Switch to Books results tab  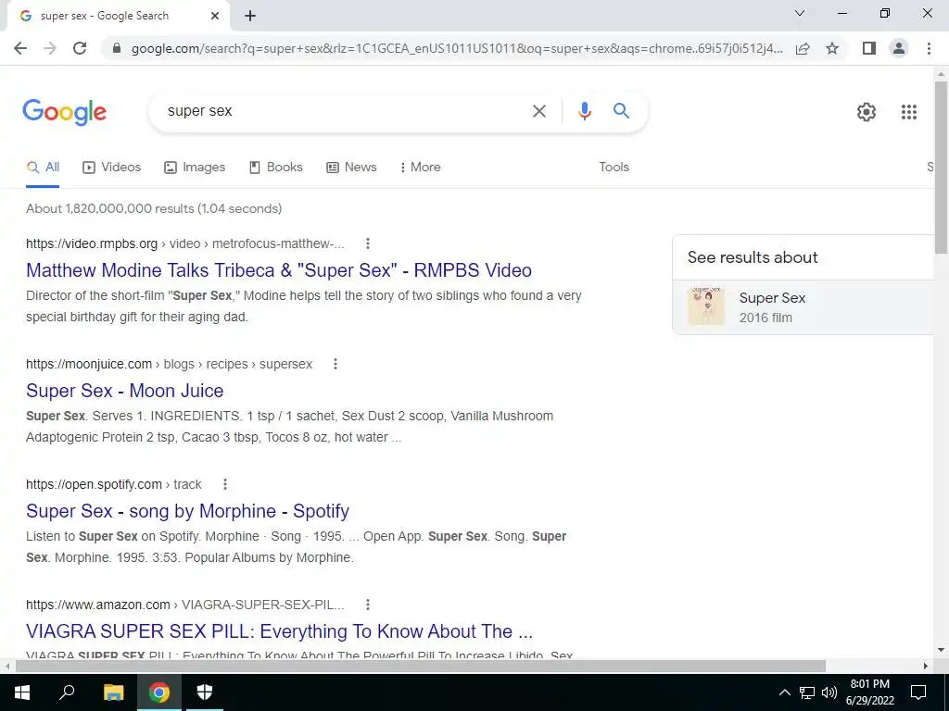pyautogui.click(x=276, y=168)
